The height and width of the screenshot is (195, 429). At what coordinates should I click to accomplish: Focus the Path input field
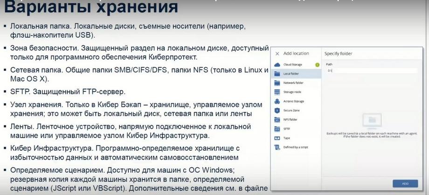point(372,70)
